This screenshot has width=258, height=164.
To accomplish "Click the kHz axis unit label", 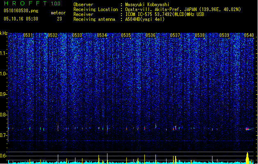I will (4, 33).
